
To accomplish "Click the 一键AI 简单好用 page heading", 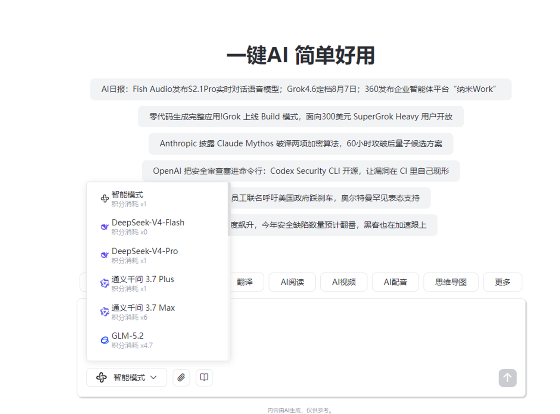I will click(301, 55).
